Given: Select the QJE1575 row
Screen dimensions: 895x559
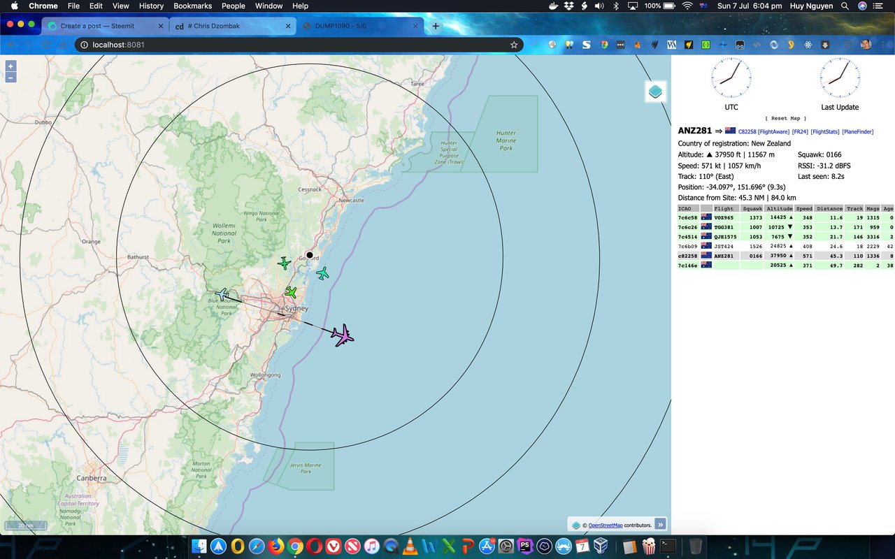Looking at the screenshot, I should [x=786, y=237].
